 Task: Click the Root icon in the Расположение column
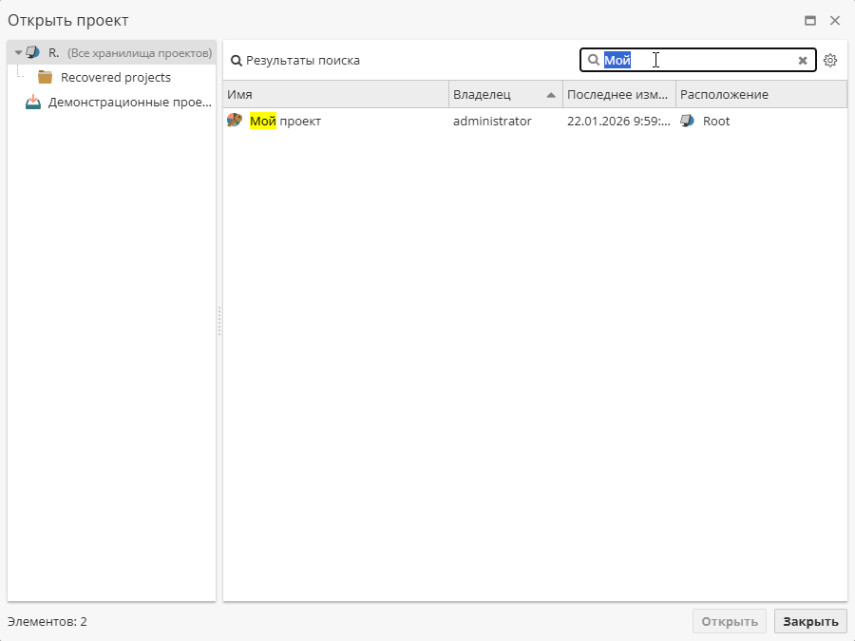(x=686, y=121)
